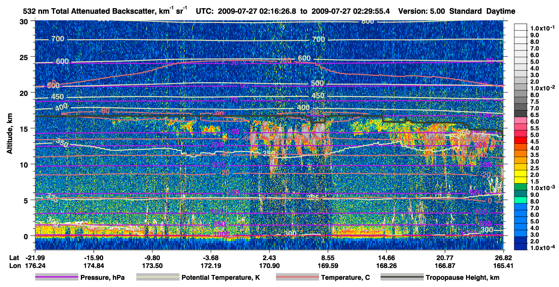Click the 400 potential temperature contour label near left edge
559x287 pixels.
pyautogui.click(x=61, y=106)
